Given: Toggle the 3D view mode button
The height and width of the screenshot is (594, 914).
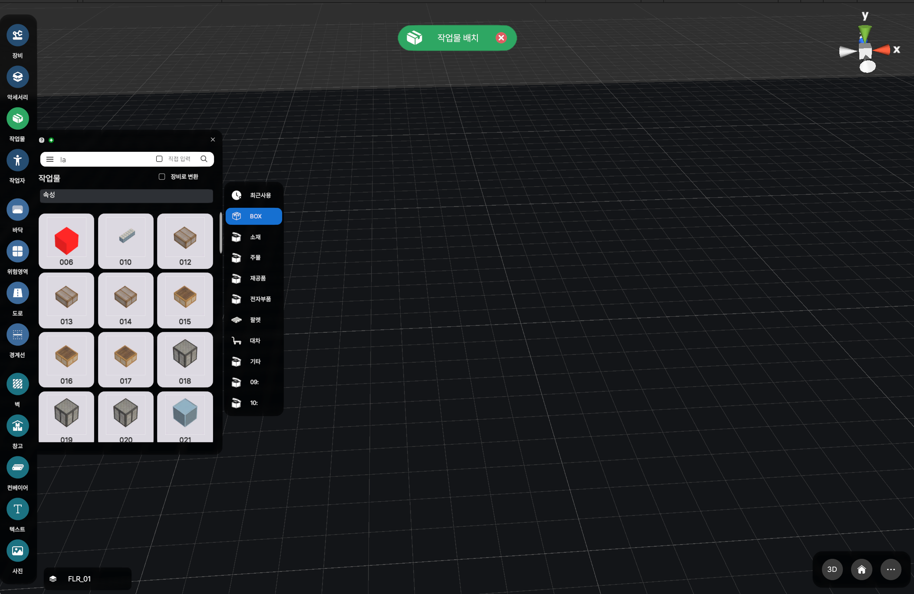Looking at the screenshot, I should 832,569.
